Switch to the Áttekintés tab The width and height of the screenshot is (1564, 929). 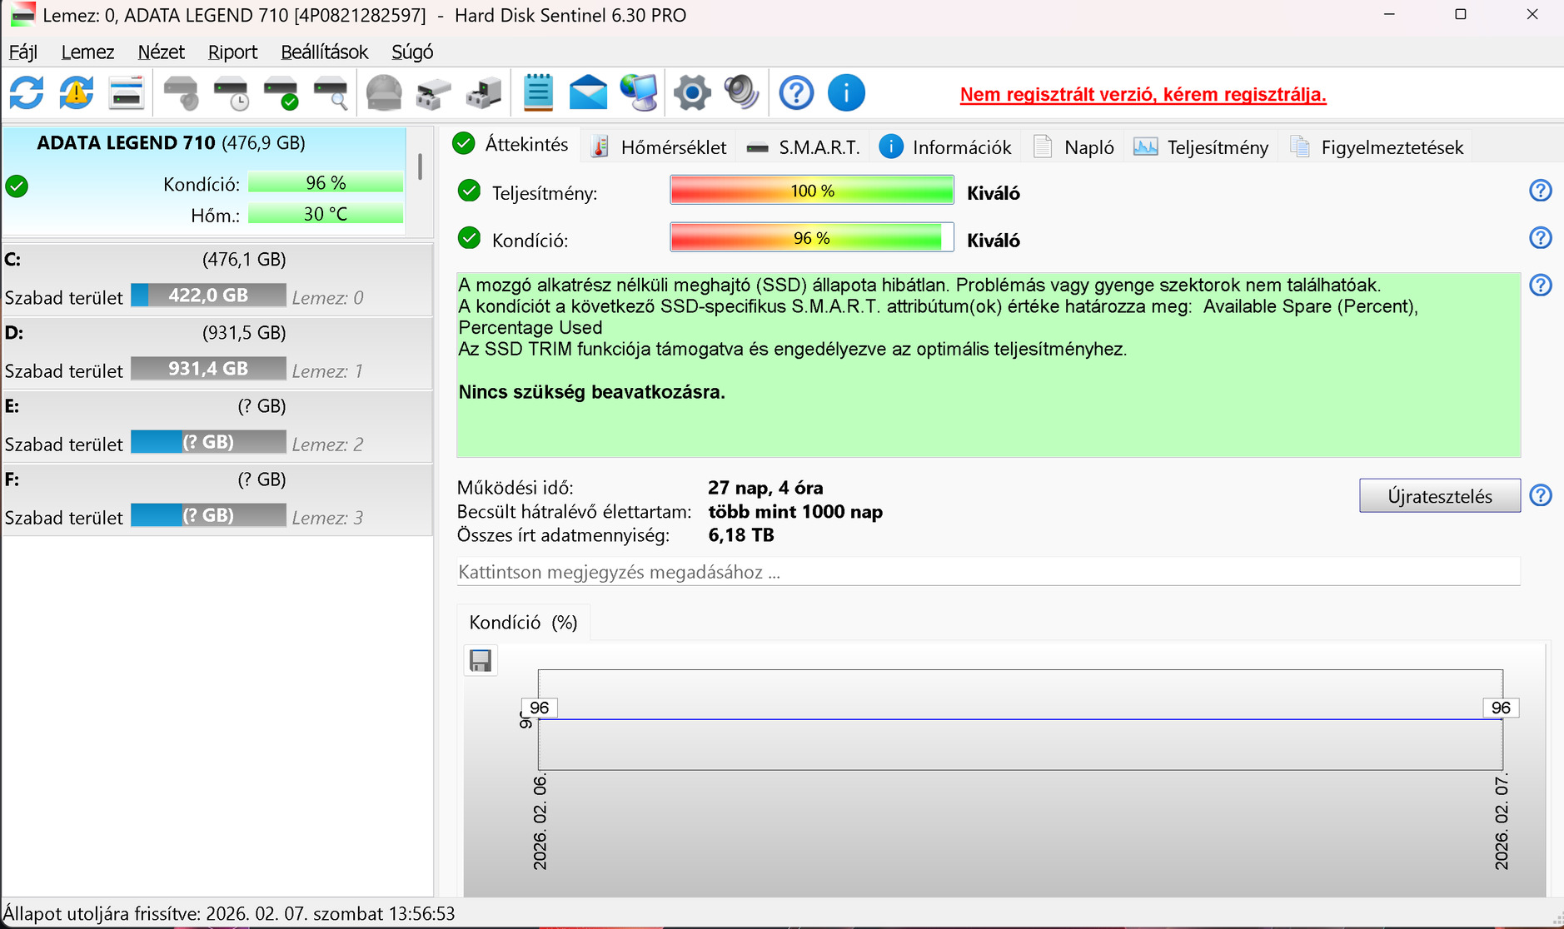click(x=511, y=145)
